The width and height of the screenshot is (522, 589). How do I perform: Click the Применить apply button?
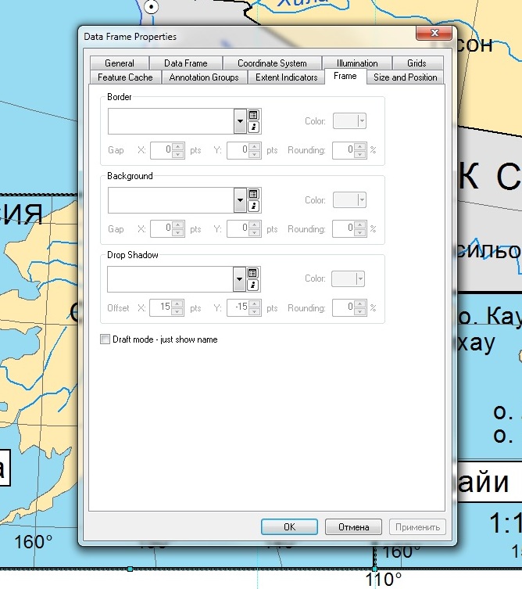click(x=417, y=526)
